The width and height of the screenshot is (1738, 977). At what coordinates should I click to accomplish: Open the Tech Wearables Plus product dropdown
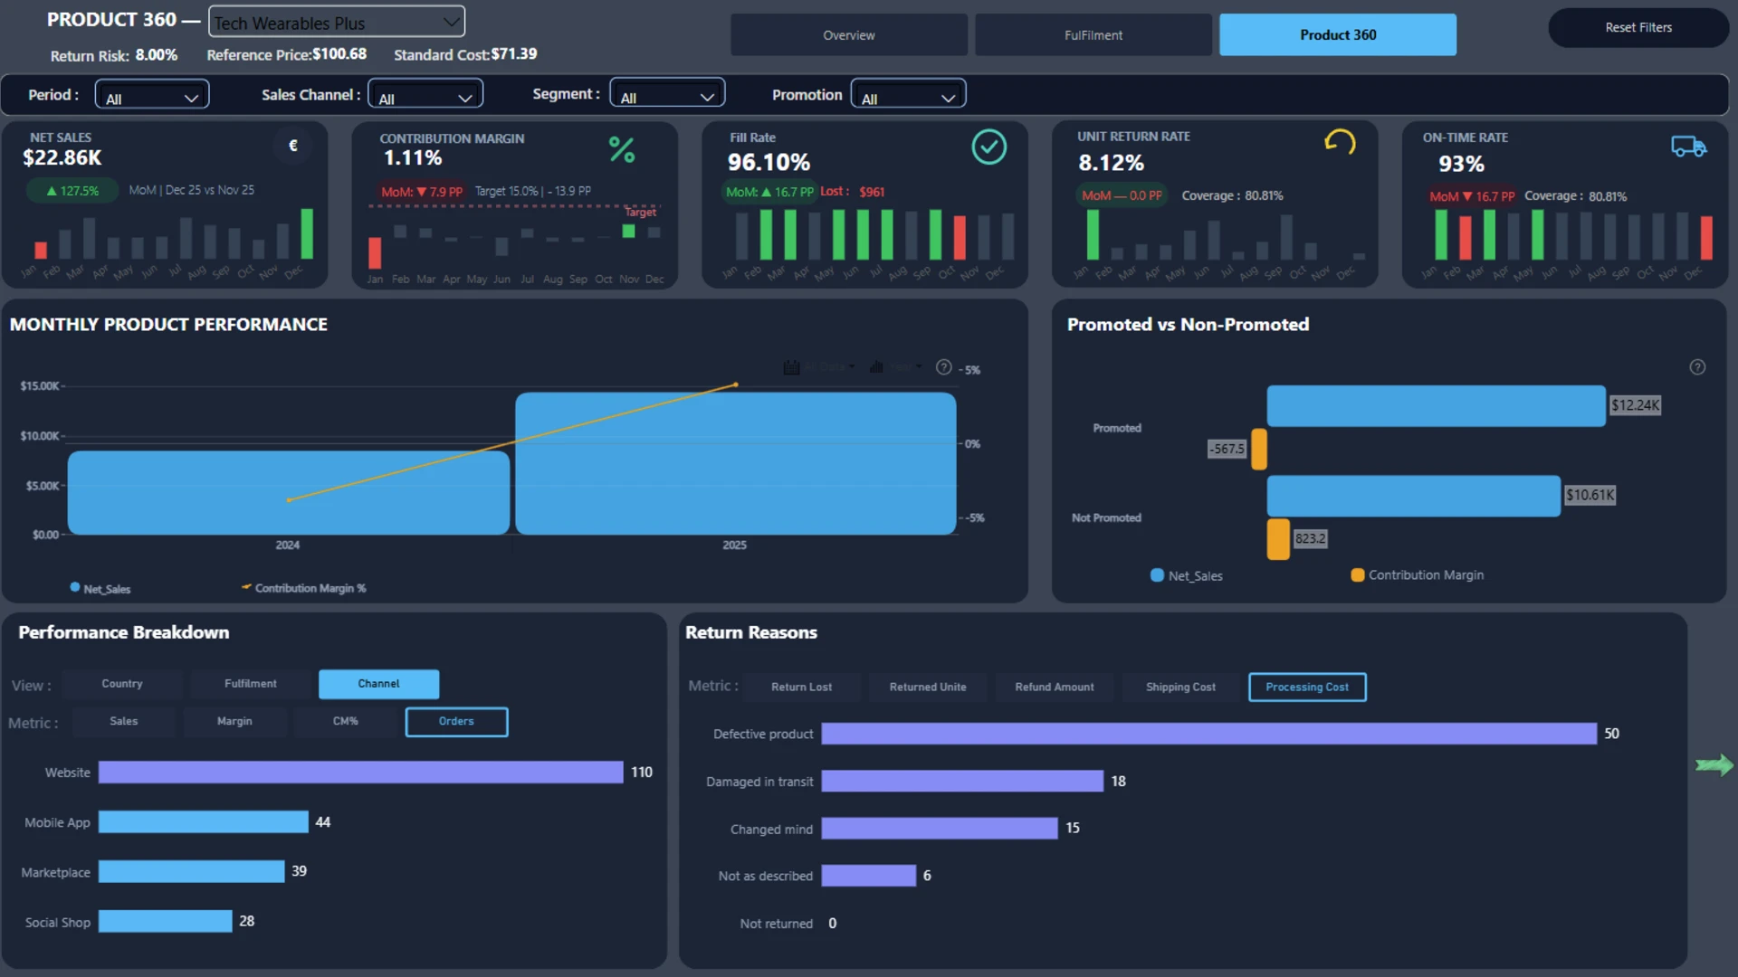(337, 23)
